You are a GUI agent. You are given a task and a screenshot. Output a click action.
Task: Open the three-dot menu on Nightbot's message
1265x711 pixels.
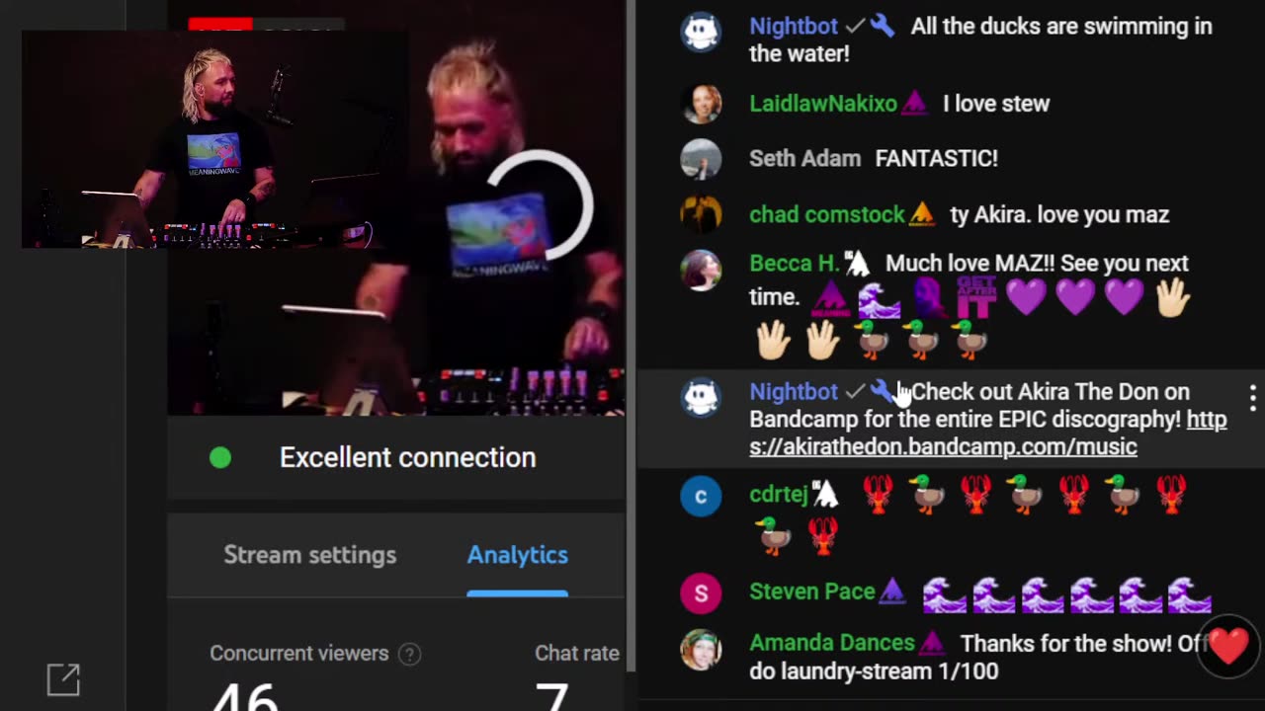tap(1252, 398)
